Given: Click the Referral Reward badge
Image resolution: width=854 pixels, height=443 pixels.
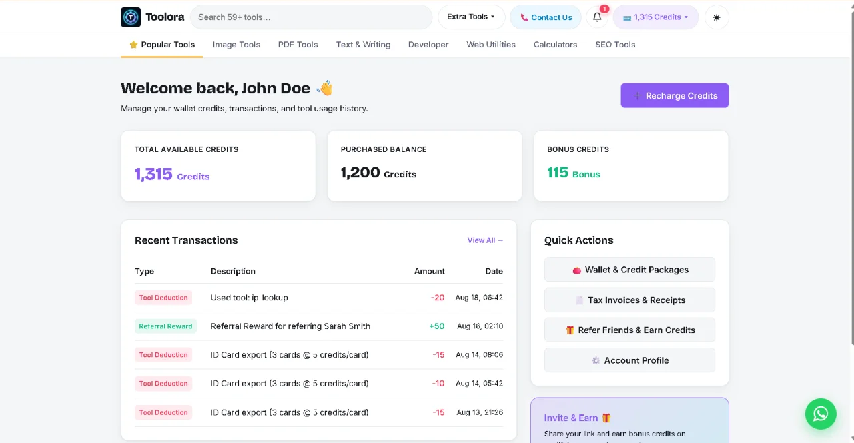Looking at the screenshot, I should 165,326.
